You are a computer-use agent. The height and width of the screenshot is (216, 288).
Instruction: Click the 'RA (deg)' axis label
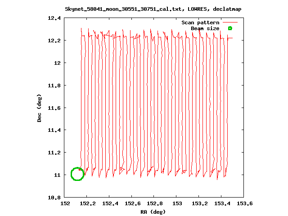pyautogui.click(x=153, y=212)
